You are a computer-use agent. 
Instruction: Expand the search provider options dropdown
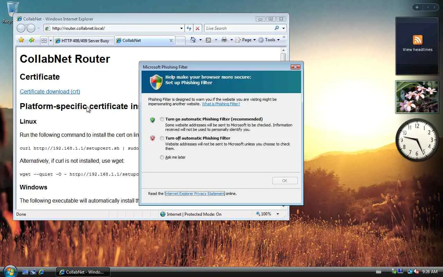coord(283,28)
